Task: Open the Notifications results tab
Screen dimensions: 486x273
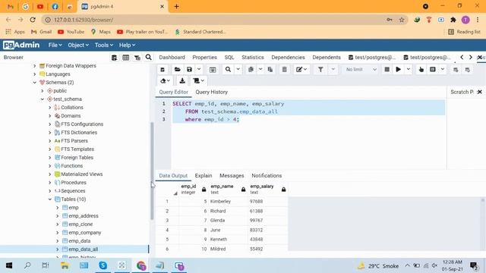Action: pos(267,176)
